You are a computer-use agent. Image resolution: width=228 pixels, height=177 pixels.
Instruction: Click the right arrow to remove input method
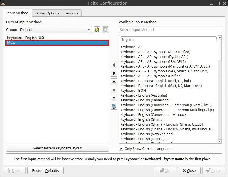(x=114, y=73)
